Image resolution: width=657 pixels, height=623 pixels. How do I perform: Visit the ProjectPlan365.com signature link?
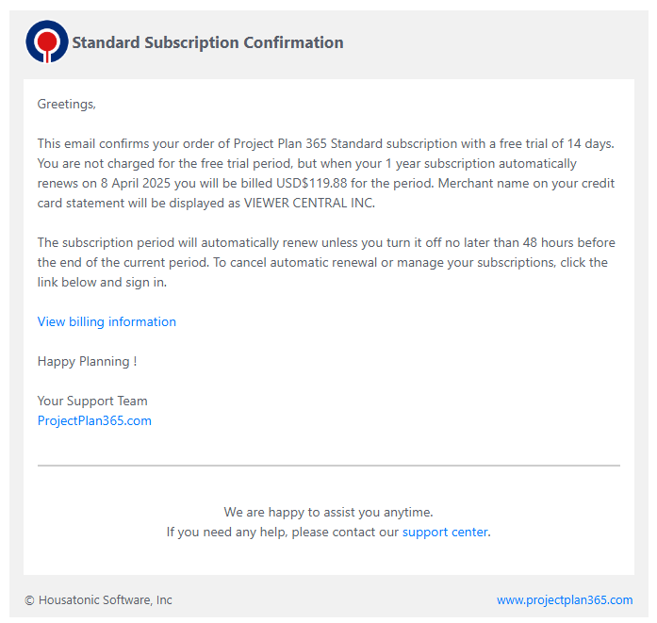pos(94,420)
